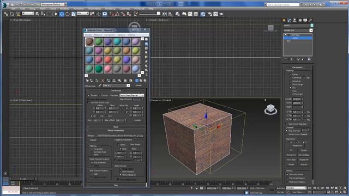Open the Utilities menu in Material Editor
349x196 pixels.
tap(131, 35)
